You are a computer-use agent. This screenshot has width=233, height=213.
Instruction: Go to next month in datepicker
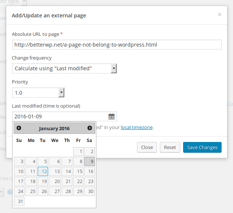(90, 128)
